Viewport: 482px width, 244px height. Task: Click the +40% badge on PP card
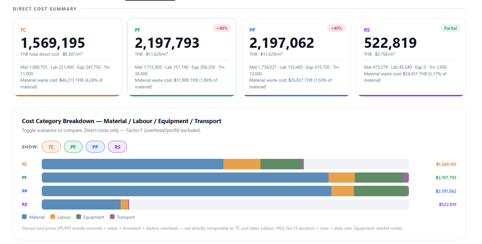point(336,28)
